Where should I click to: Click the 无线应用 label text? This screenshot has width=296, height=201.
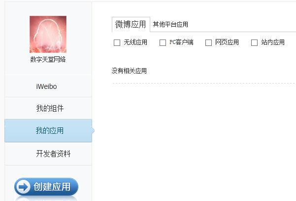click(135, 42)
